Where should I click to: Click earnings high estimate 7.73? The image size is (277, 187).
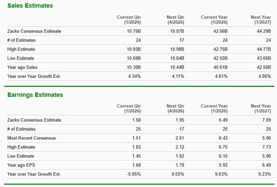pos(267,147)
